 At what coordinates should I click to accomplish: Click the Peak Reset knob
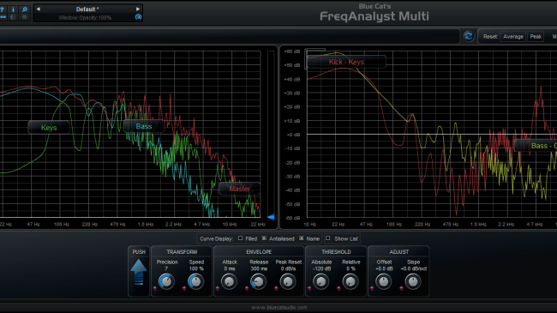pos(288,281)
